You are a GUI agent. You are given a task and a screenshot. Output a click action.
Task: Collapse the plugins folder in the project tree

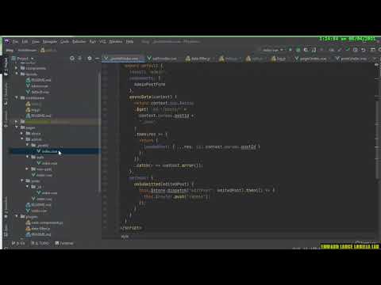[17, 216]
